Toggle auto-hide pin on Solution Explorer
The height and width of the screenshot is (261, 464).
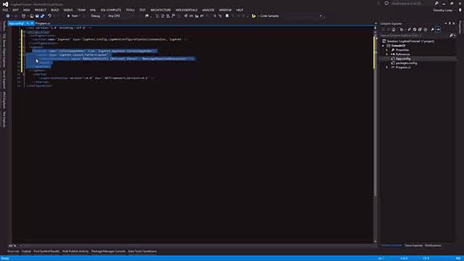(449, 24)
